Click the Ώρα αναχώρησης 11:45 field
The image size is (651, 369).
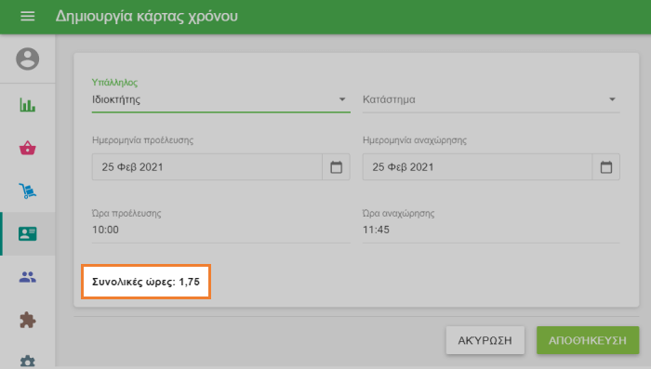491,230
